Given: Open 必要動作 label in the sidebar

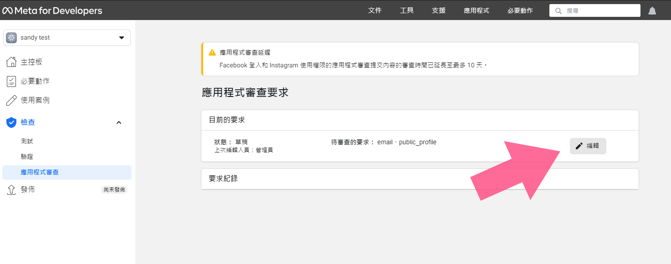Looking at the screenshot, I should point(35,81).
